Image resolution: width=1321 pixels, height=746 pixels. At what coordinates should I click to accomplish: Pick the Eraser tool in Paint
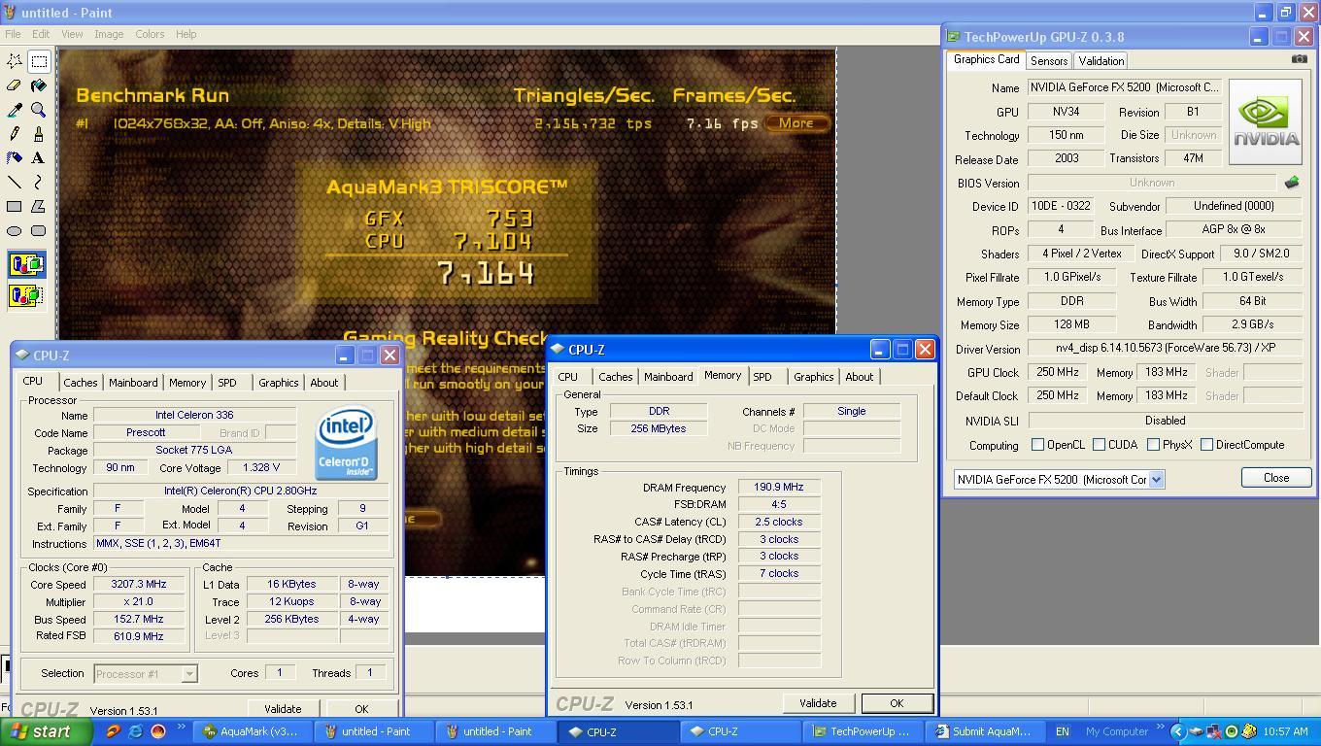tap(15, 85)
